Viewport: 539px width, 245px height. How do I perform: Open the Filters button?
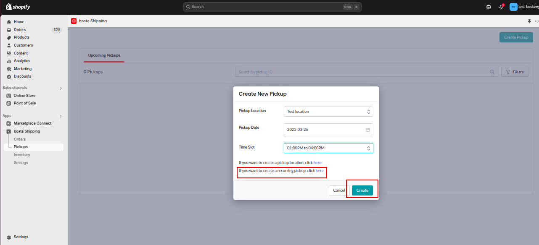(x=515, y=72)
